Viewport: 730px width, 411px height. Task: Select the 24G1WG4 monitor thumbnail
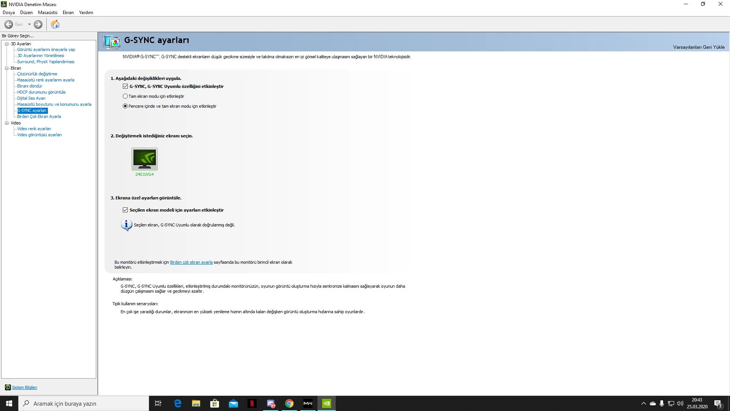pyautogui.click(x=144, y=159)
